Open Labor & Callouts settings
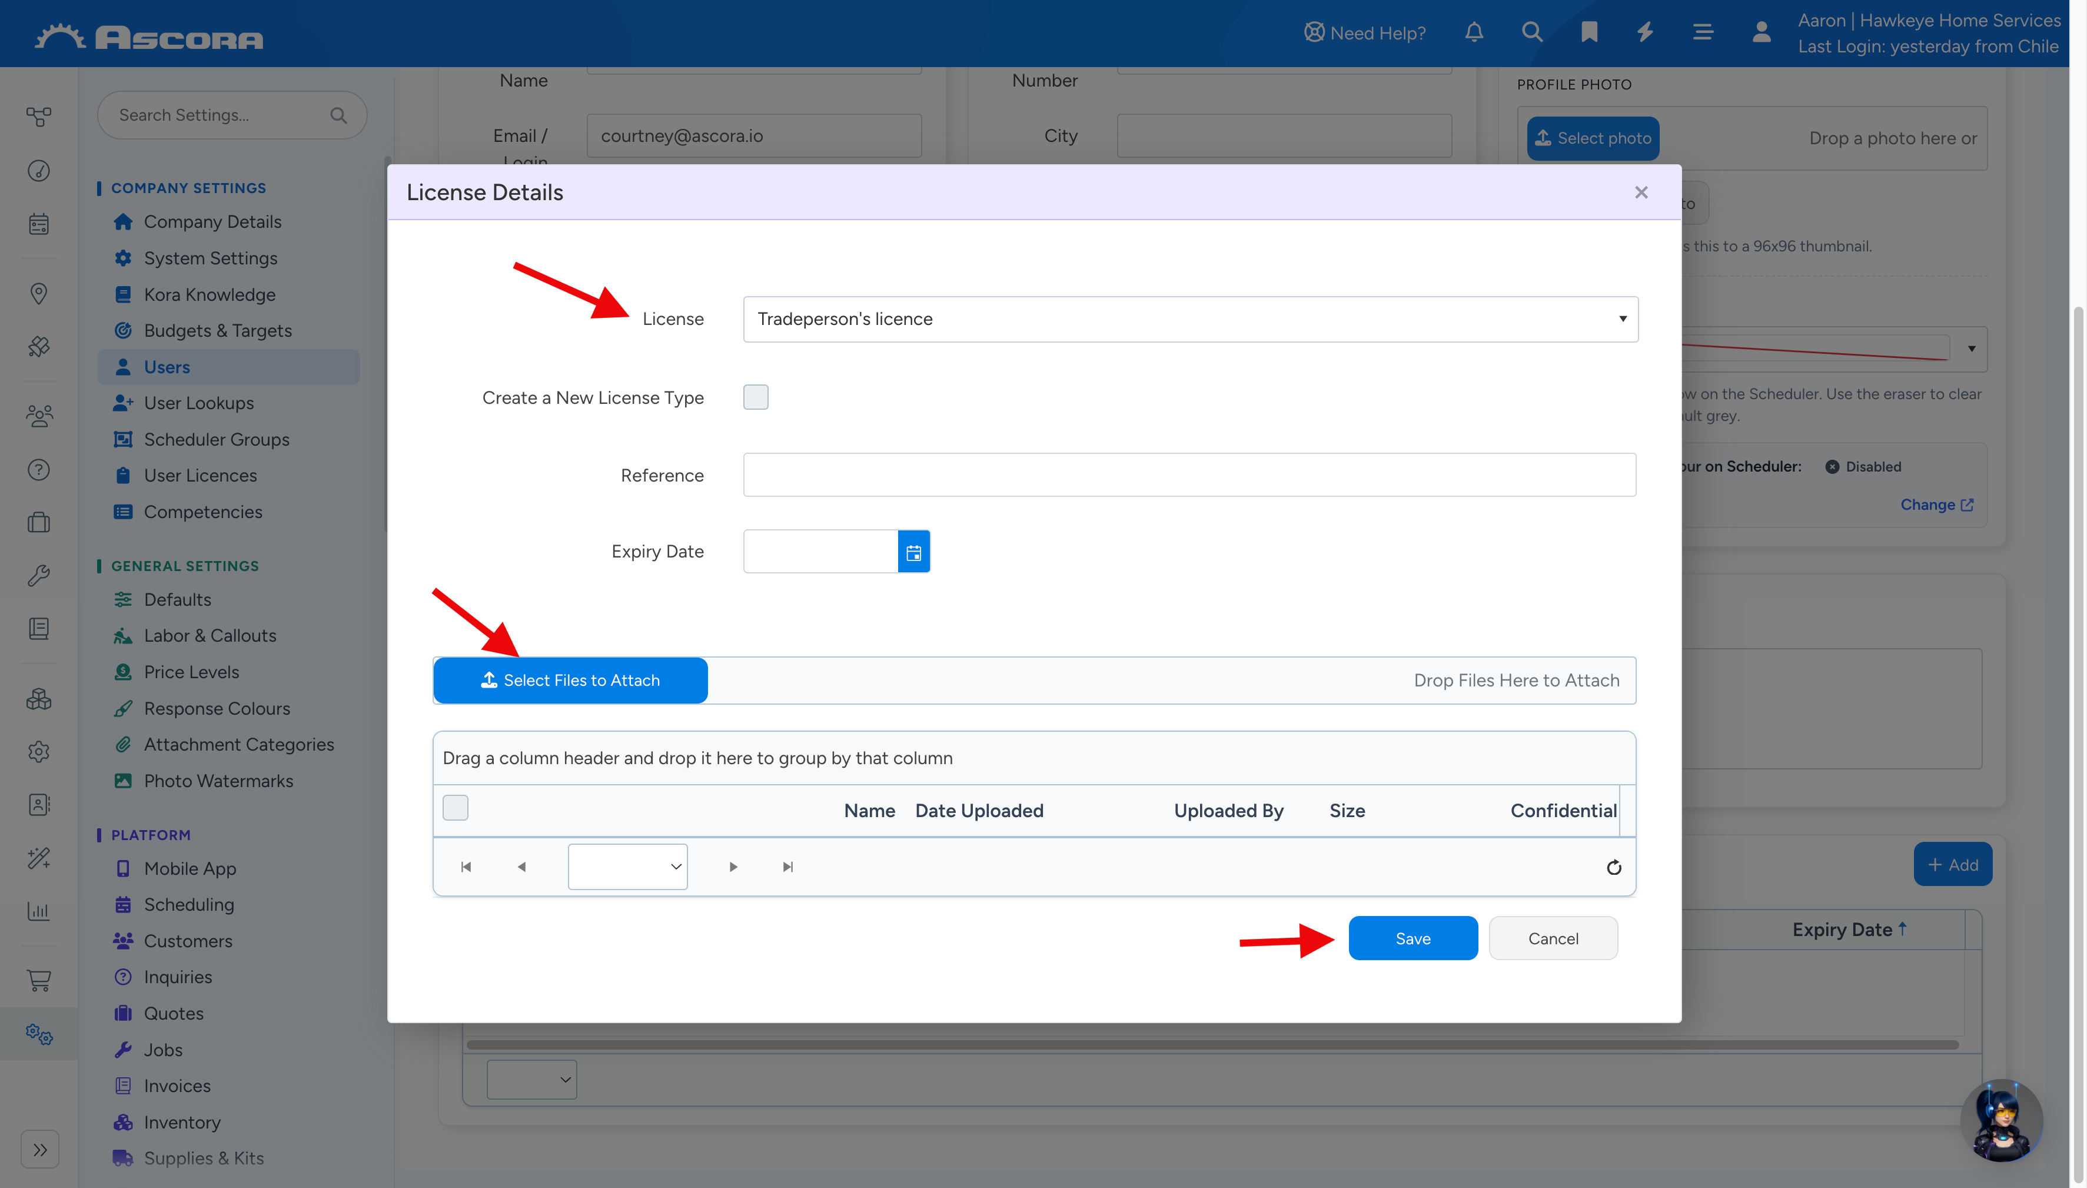The height and width of the screenshot is (1188, 2087). tap(210, 636)
